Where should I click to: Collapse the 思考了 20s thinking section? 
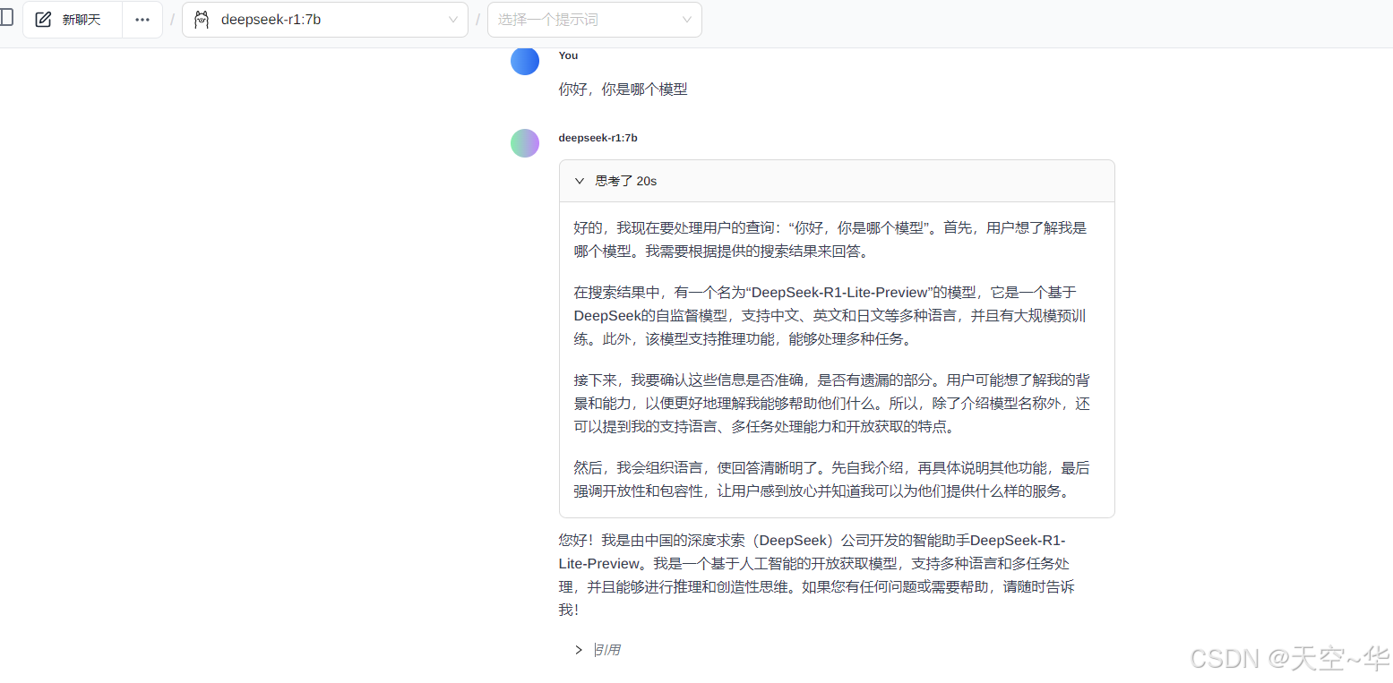click(x=837, y=181)
